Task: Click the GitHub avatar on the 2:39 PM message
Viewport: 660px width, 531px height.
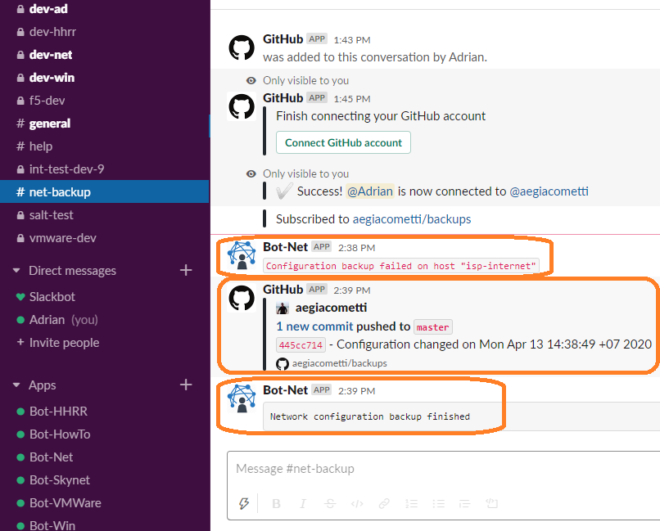Action: pos(242,298)
